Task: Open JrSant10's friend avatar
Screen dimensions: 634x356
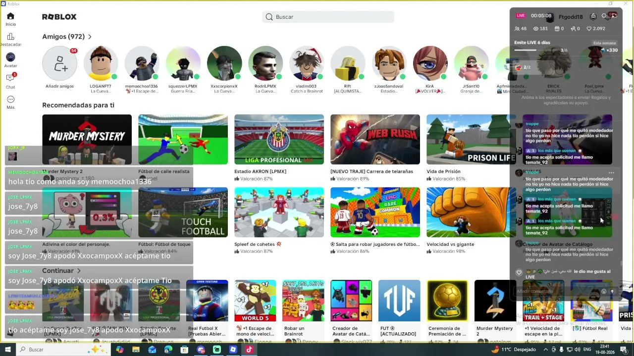Action: 471,64
